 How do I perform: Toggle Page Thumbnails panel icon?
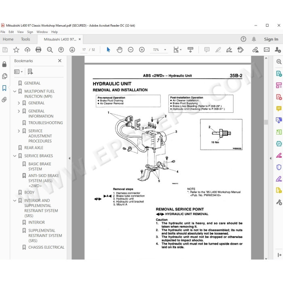4,76
